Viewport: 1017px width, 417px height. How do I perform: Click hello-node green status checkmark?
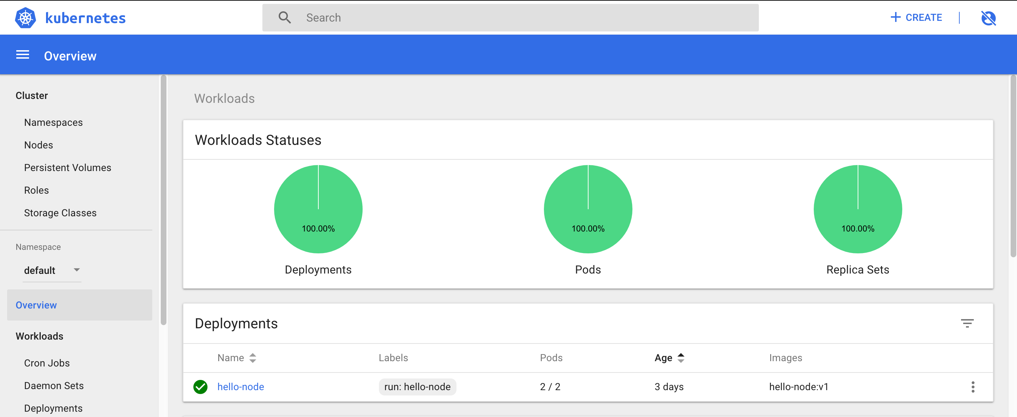[200, 387]
